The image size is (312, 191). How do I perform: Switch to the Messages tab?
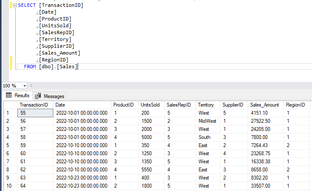click(x=49, y=96)
